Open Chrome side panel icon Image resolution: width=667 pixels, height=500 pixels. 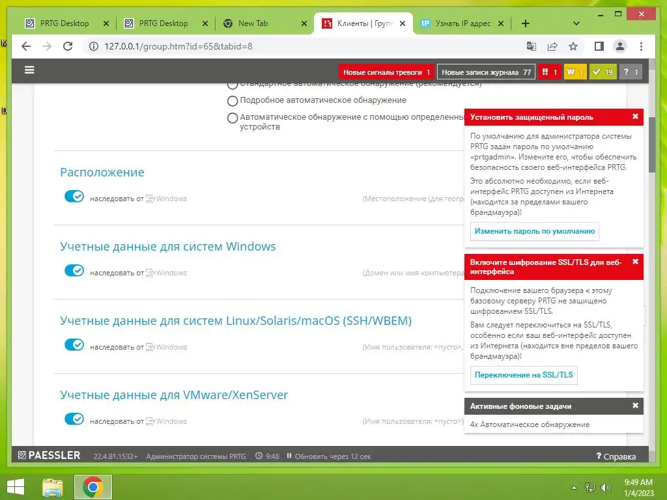pos(599,46)
